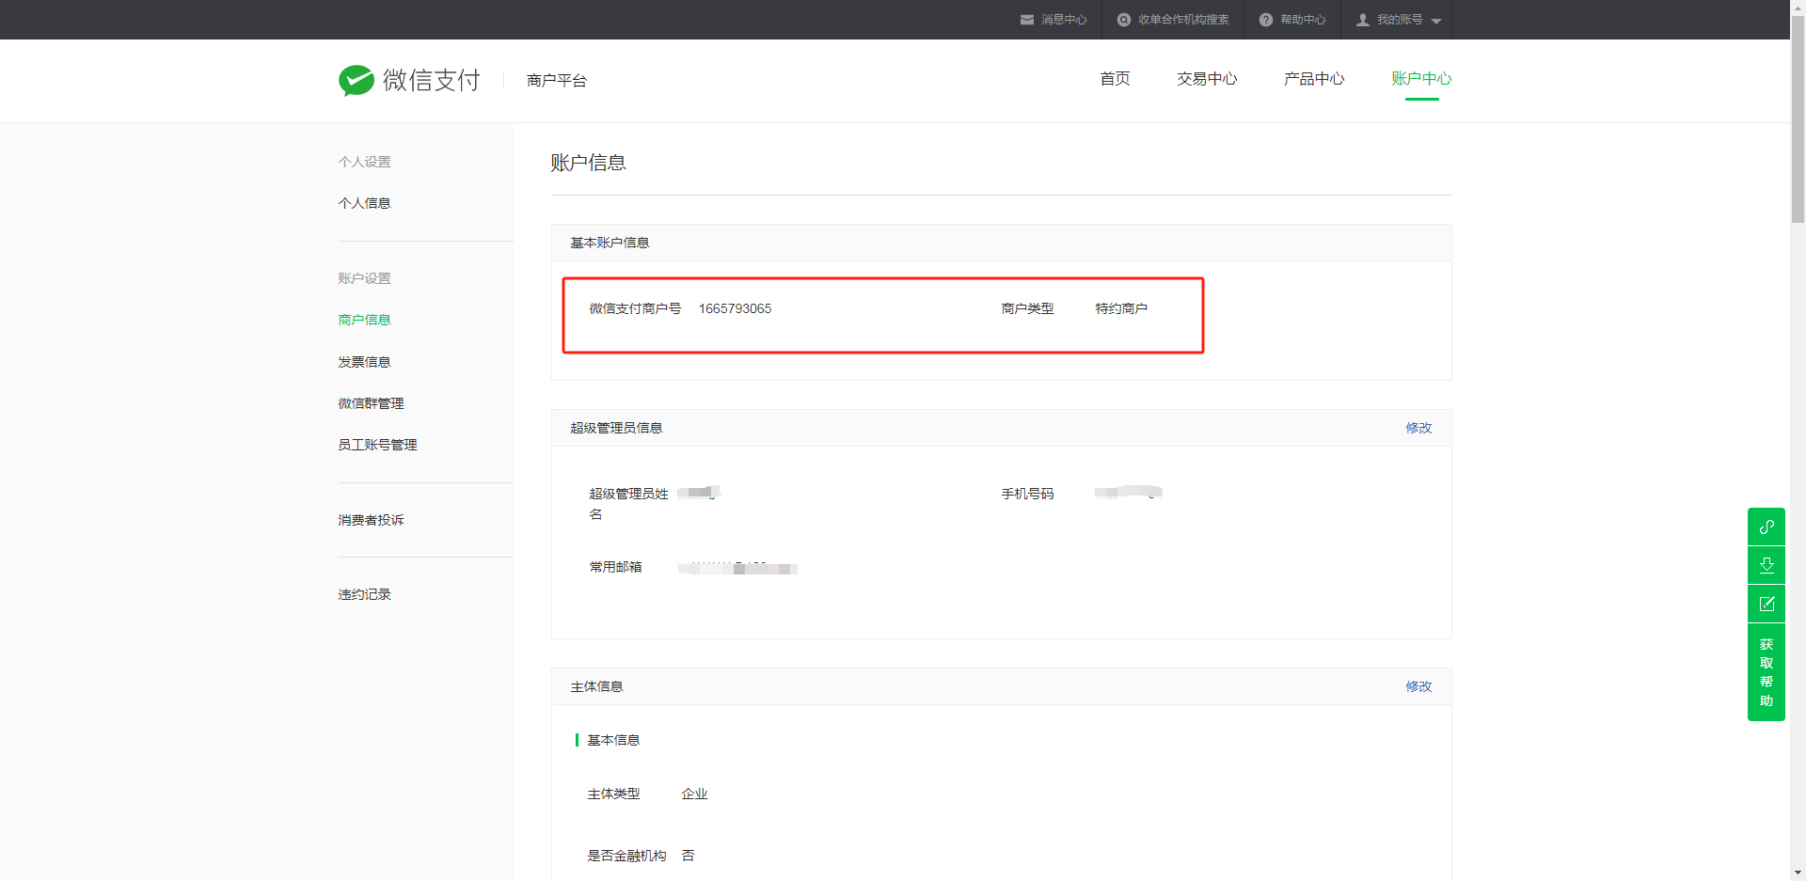Open 获取帮助 floating button
The height and width of the screenshot is (881, 1806).
[1766, 672]
